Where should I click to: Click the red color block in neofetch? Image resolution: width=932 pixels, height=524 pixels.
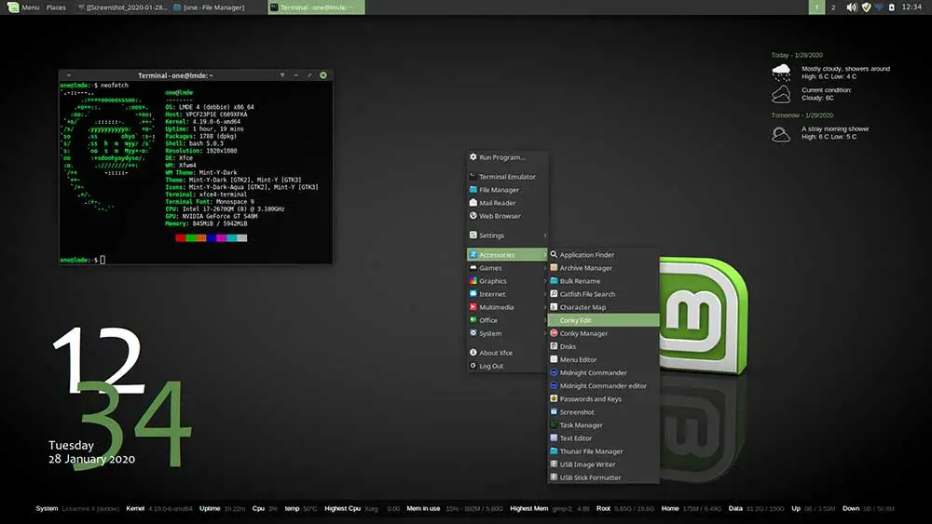click(x=181, y=238)
